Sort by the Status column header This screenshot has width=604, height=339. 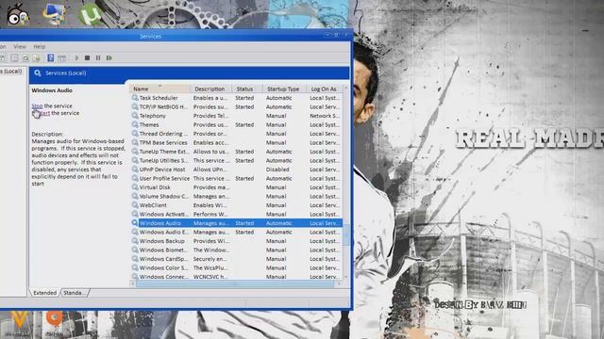247,89
